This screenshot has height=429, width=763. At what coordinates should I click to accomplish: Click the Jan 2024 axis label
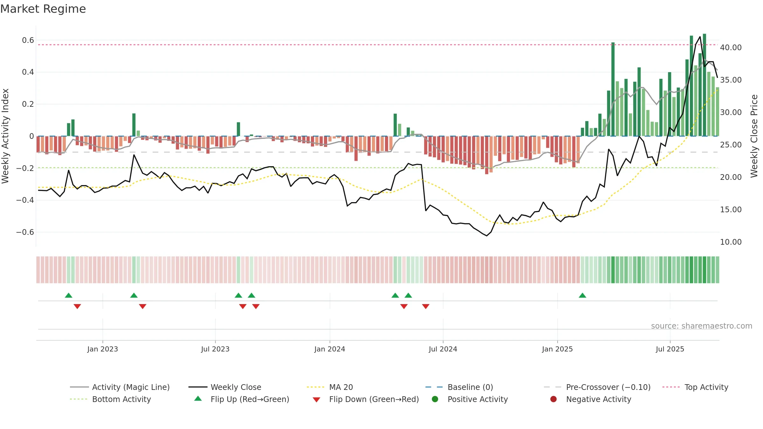[330, 349]
